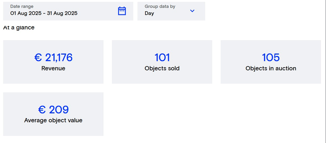Open the Group data by dropdown
The width and height of the screenshot is (326, 143).
click(x=171, y=11)
